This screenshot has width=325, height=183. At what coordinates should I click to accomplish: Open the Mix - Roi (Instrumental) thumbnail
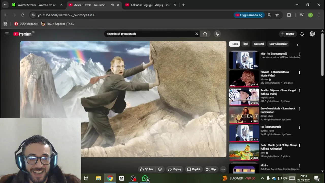[244, 60]
